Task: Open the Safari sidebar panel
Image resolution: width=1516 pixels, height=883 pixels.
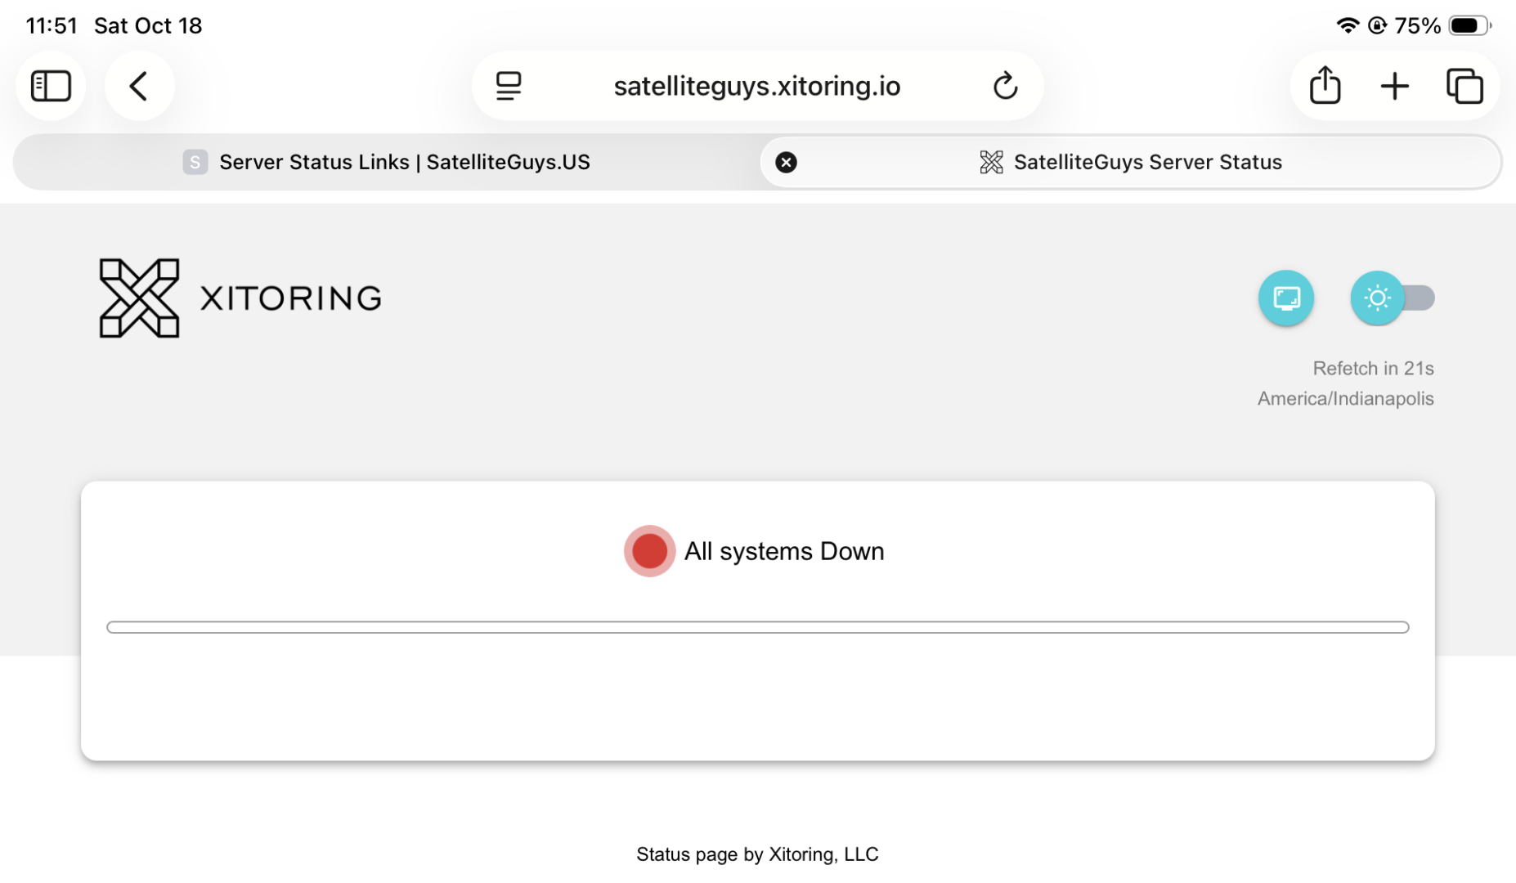Action: (51, 86)
